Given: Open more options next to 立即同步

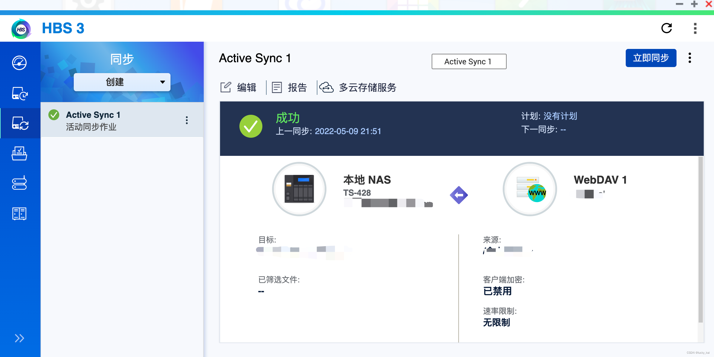Looking at the screenshot, I should (x=690, y=58).
